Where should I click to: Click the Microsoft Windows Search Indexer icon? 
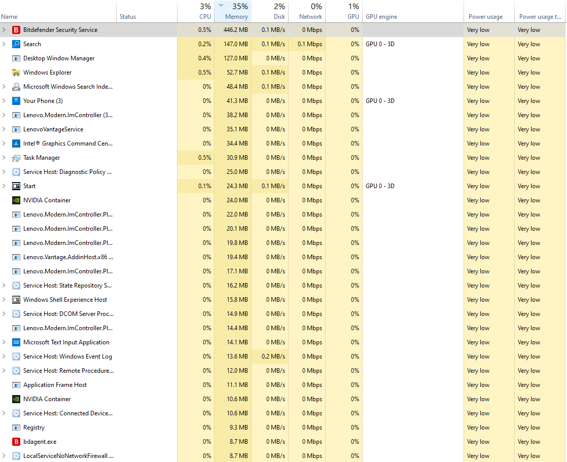16,87
